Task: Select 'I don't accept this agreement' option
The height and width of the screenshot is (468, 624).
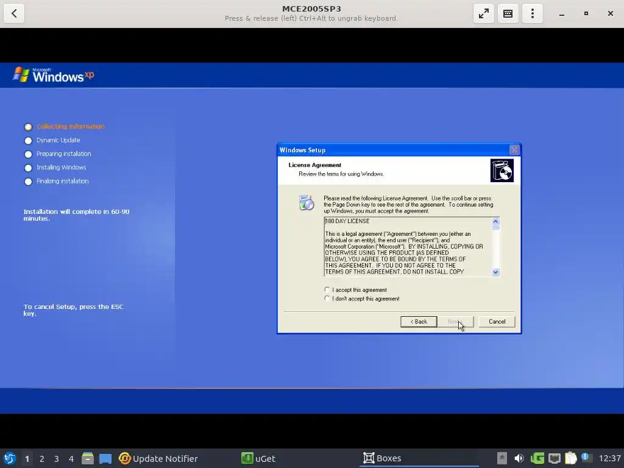Action: click(327, 298)
